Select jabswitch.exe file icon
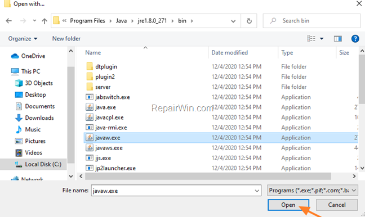Screen dimensions: 365x217 pos(90,97)
